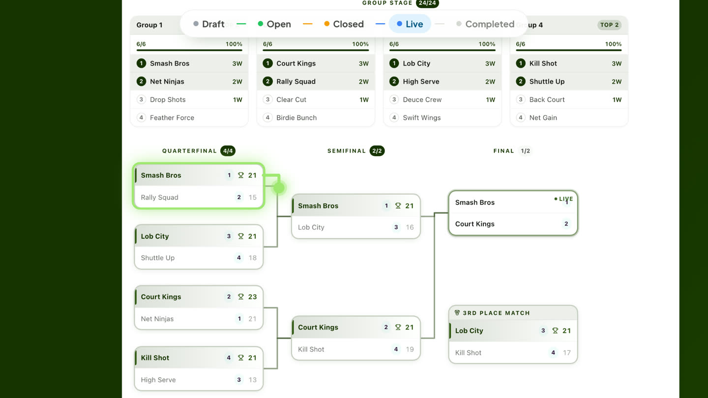The image size is (708, 398).
Task: Select Drop Shots in Group 1 standings
Action: coord(189,100)
